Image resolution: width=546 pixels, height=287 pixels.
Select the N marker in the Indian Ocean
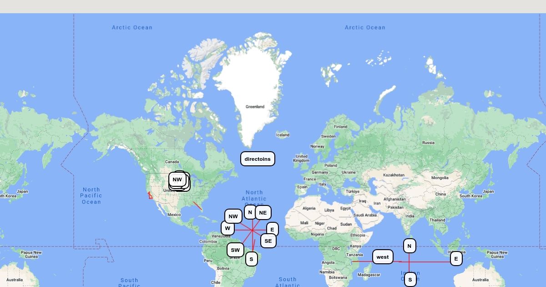click(x=409, y=246)
